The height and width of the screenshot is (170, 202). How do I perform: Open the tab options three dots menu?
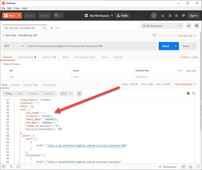(57, 28)
